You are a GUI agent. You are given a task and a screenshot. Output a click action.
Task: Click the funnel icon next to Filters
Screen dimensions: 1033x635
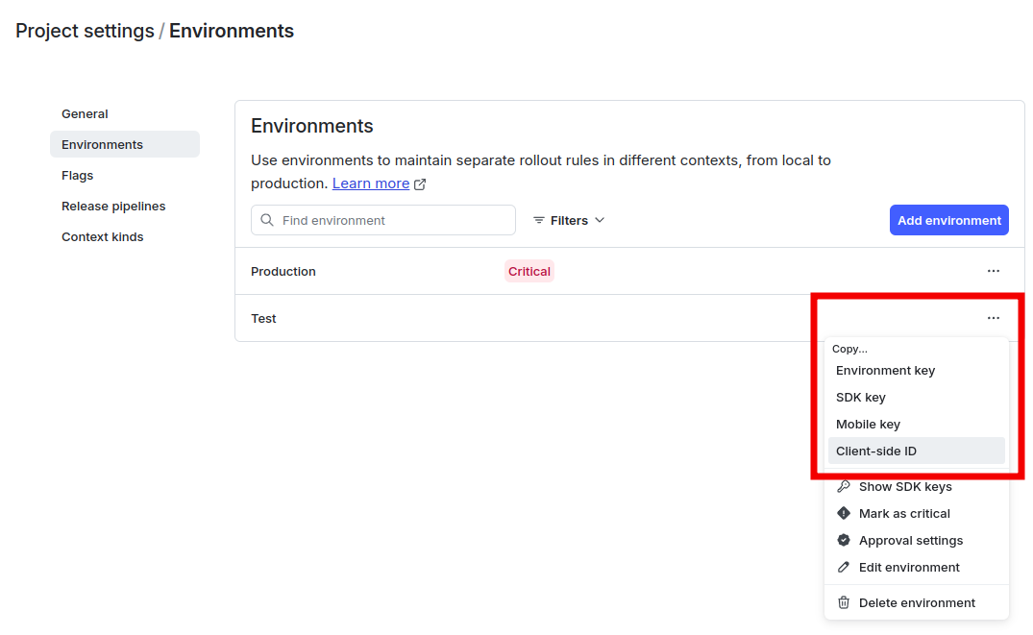coord(539,220)
